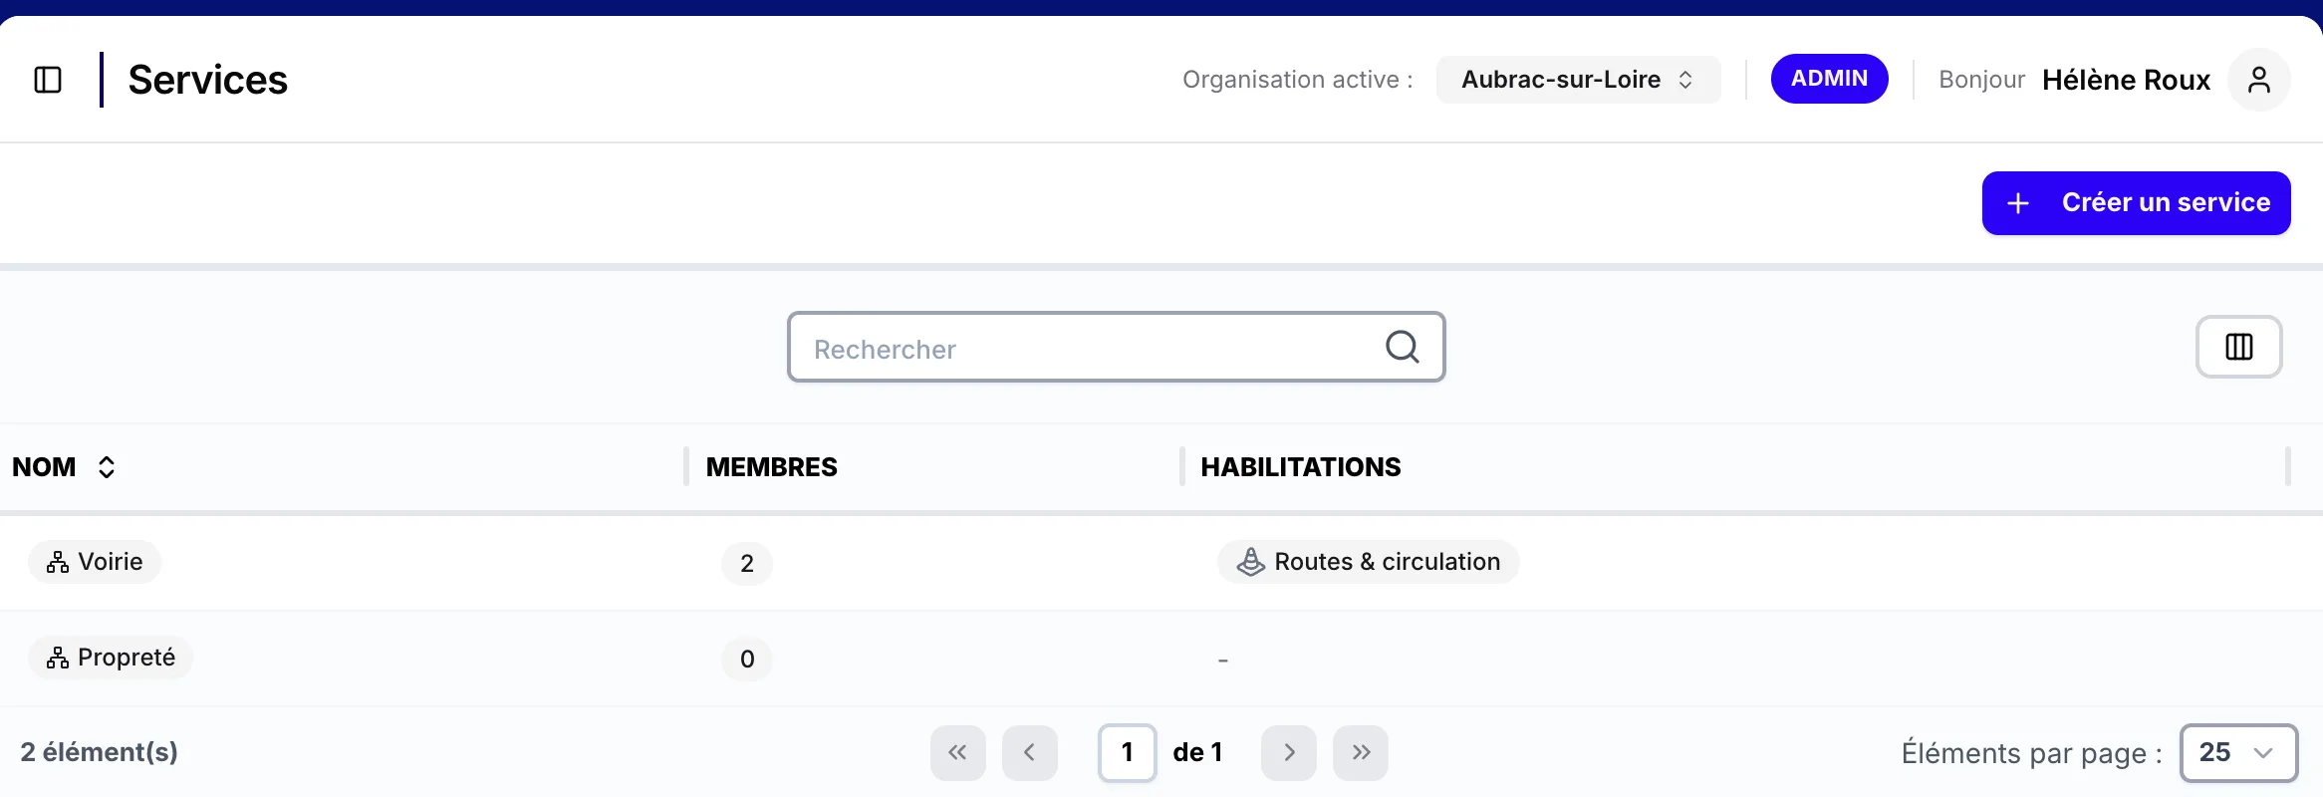Focus the Rechercher search field
The image size is (2323, 797).
(x=1116, y=347)
